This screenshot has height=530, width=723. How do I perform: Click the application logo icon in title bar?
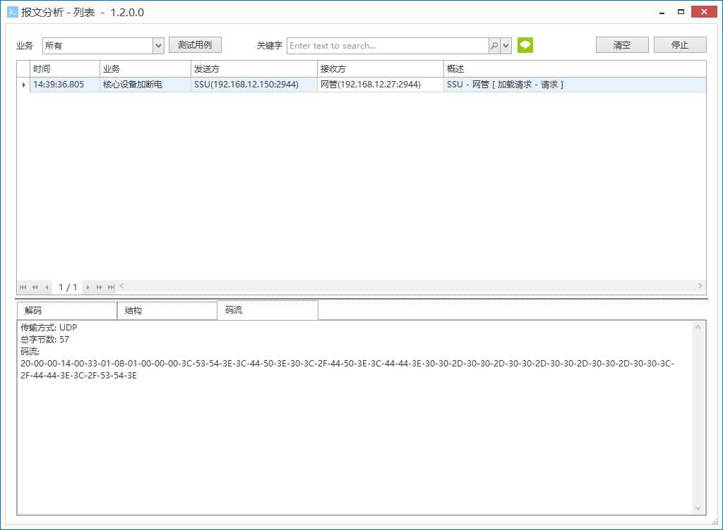pyautogui.click(x=13, y=12)
